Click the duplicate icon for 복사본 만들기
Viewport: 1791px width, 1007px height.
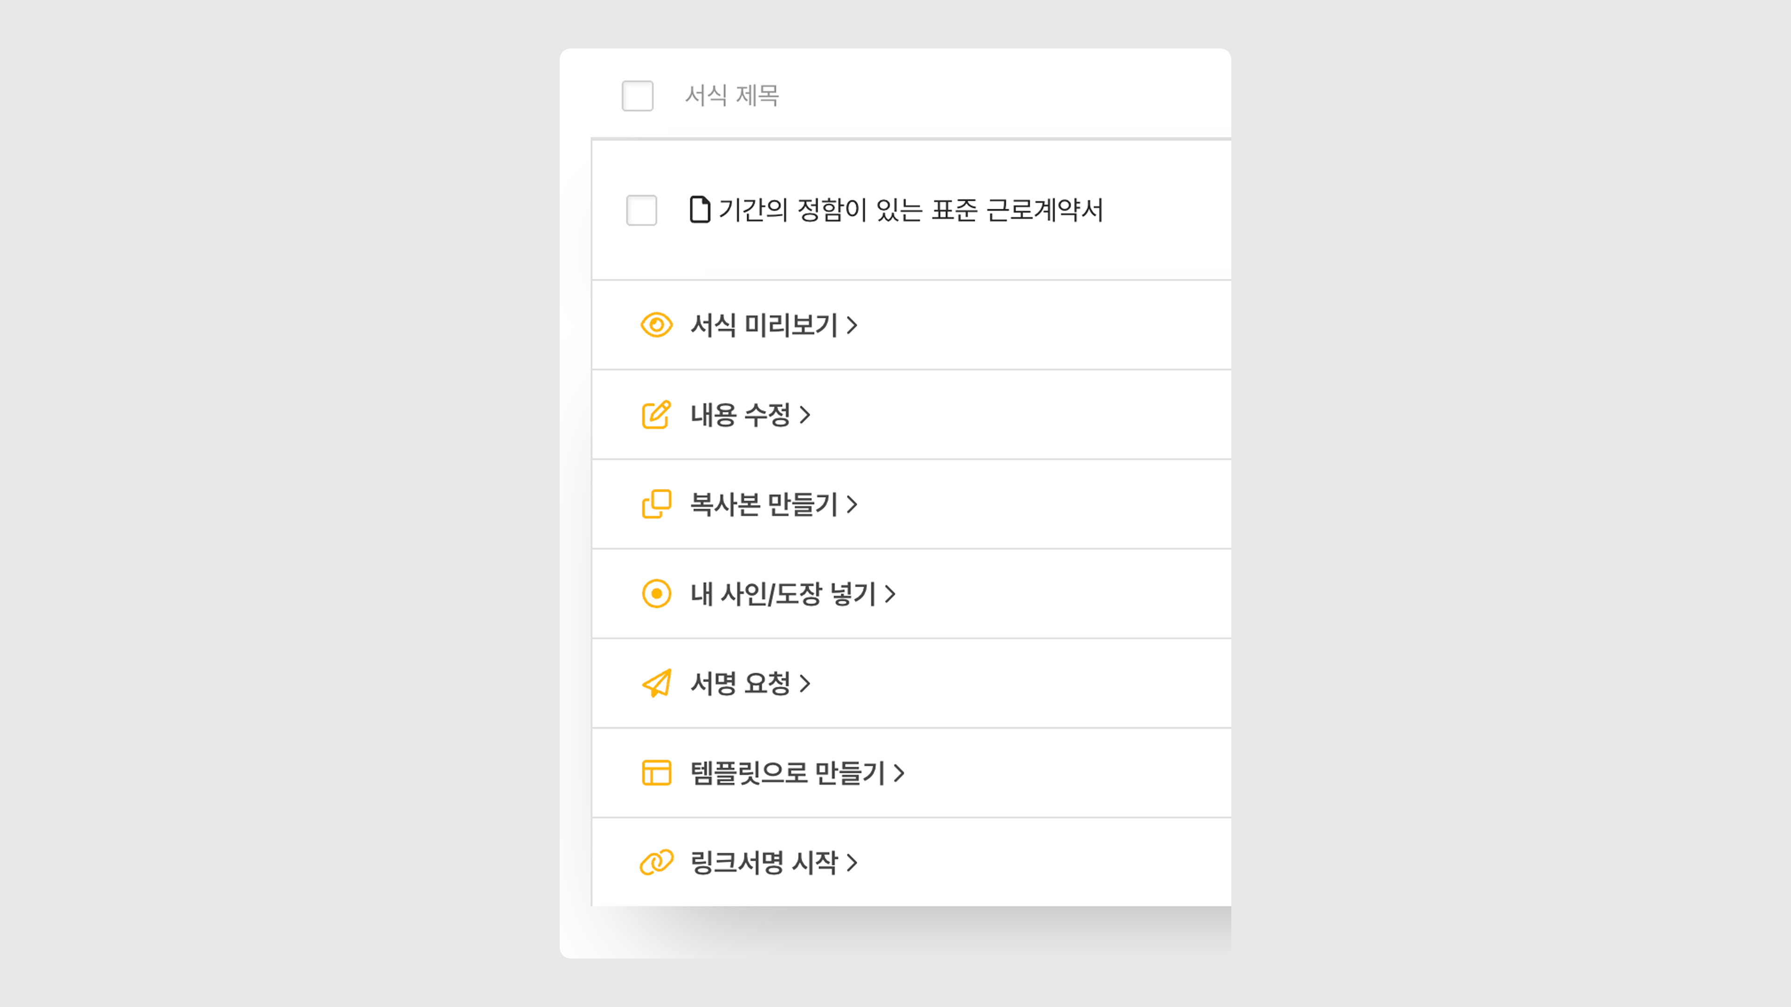click(x=656, y=504)
